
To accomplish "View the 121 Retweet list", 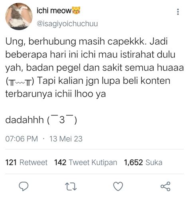I will pyautogui.click(x=26, y=163).
